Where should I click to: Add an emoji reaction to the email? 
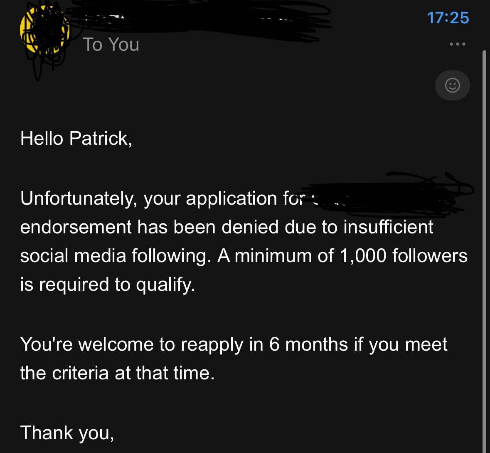(452, 85)
